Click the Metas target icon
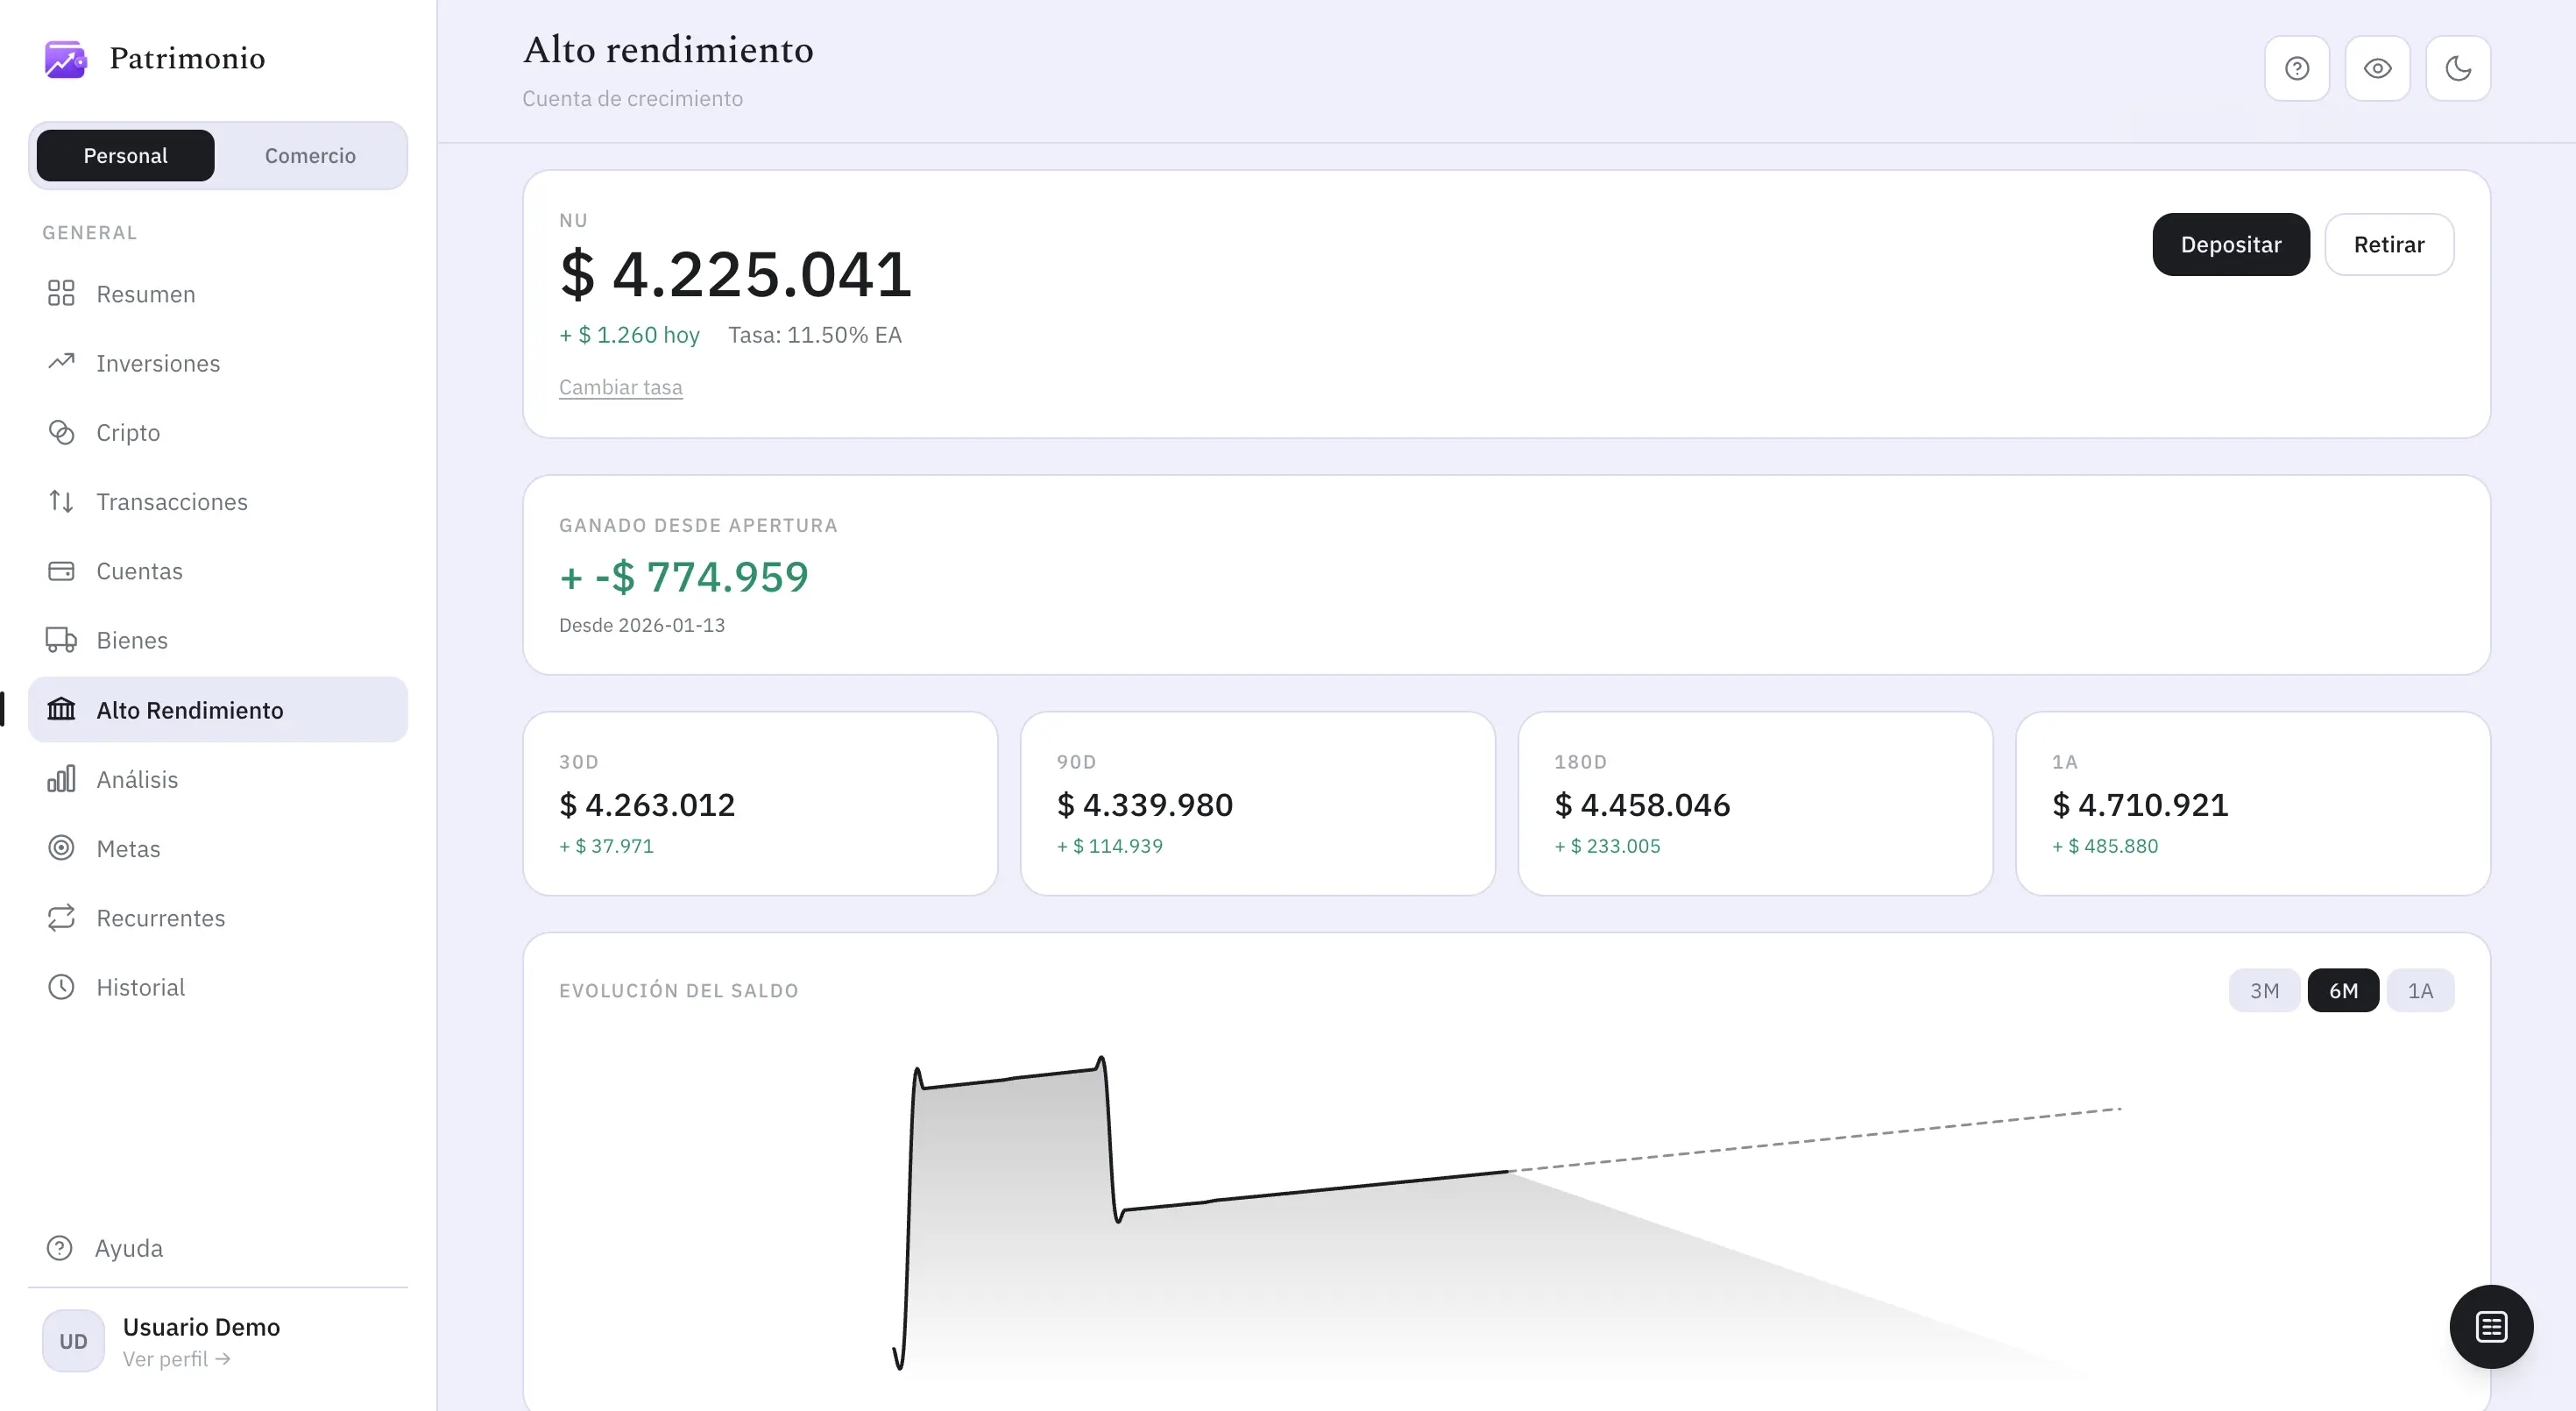Viewport: 2576px width, 1411px height. [61, 848]
